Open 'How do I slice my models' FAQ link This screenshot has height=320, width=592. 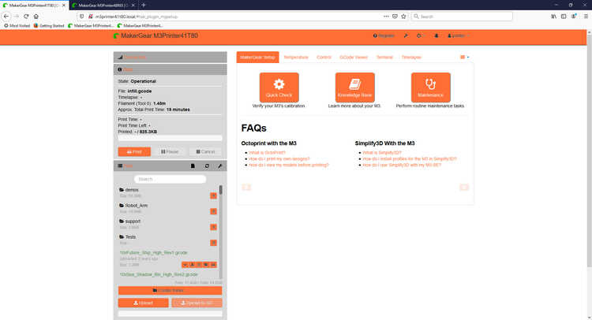[289, 165]
